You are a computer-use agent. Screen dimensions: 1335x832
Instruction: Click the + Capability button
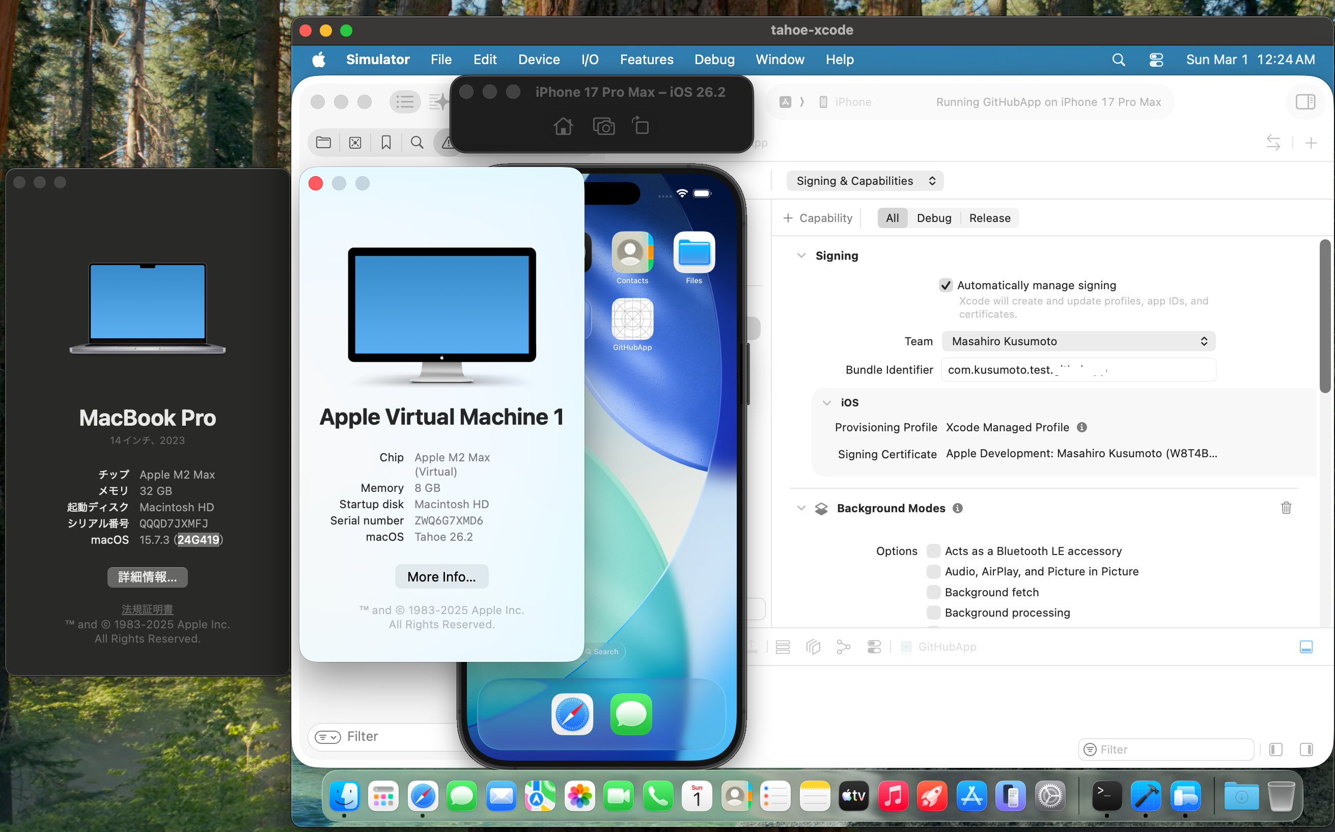(817, 218)
